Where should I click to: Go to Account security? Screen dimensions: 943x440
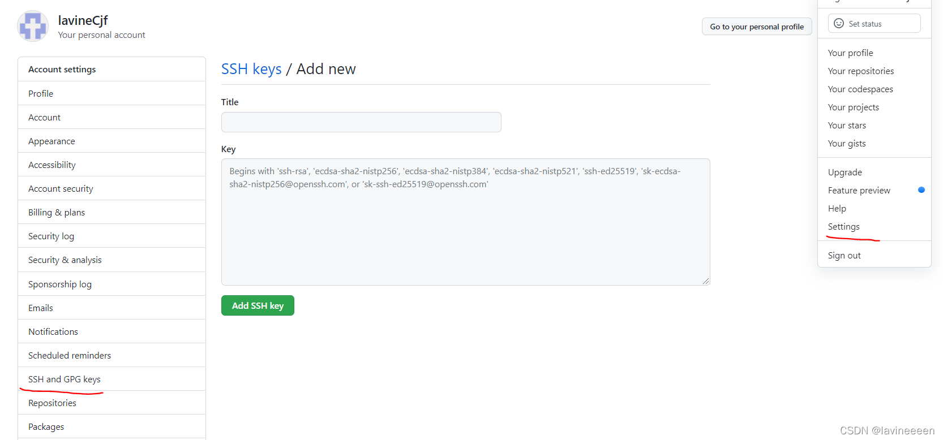pos(112,188)
